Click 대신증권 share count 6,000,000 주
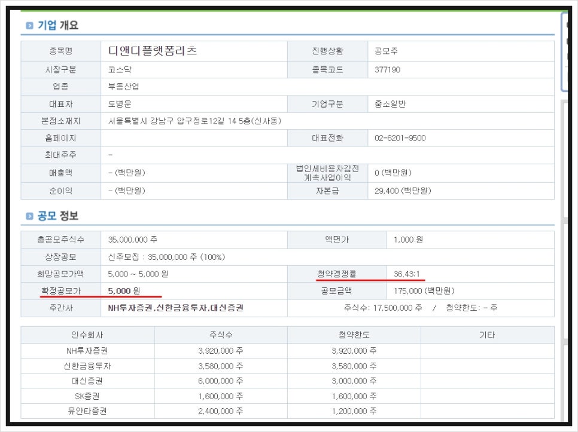The image size is (578, 432). (x=221, y=381)
